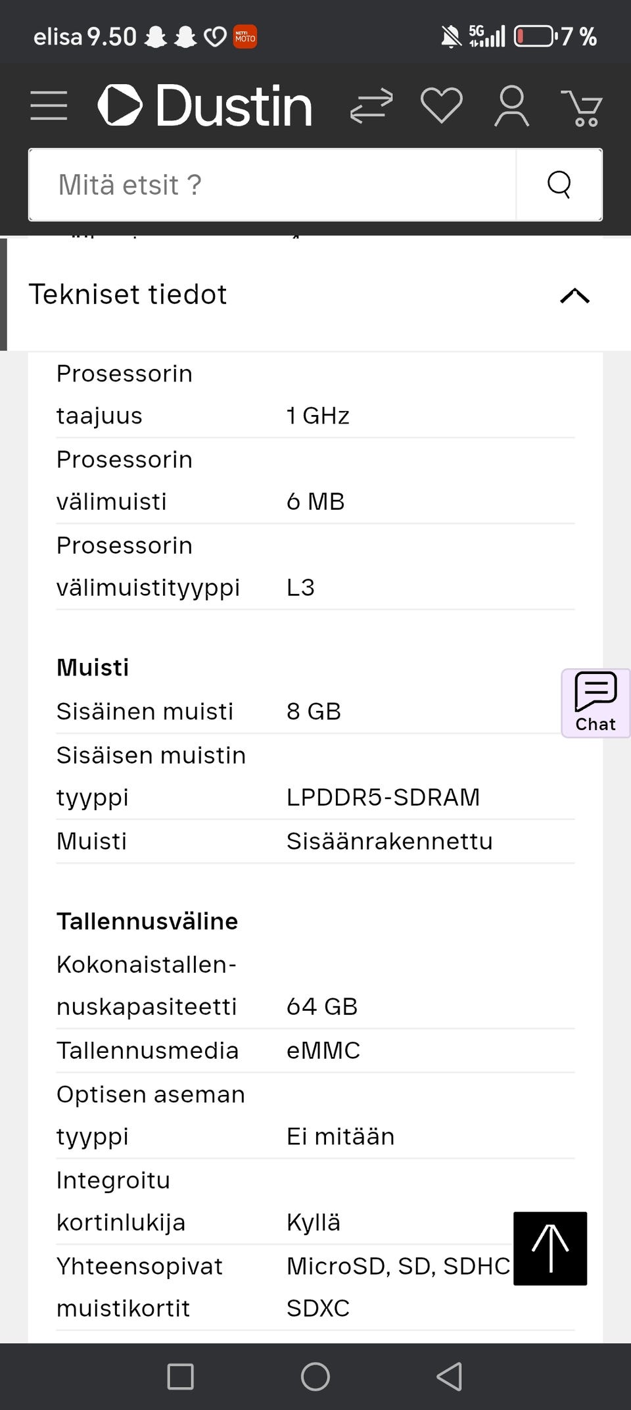Tap the Android home button
This screenshot has height=1410, width=631.
coord(315,1376)
